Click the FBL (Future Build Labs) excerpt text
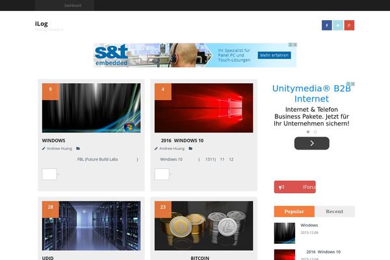 pyautogui.click(x=107, y=159)
